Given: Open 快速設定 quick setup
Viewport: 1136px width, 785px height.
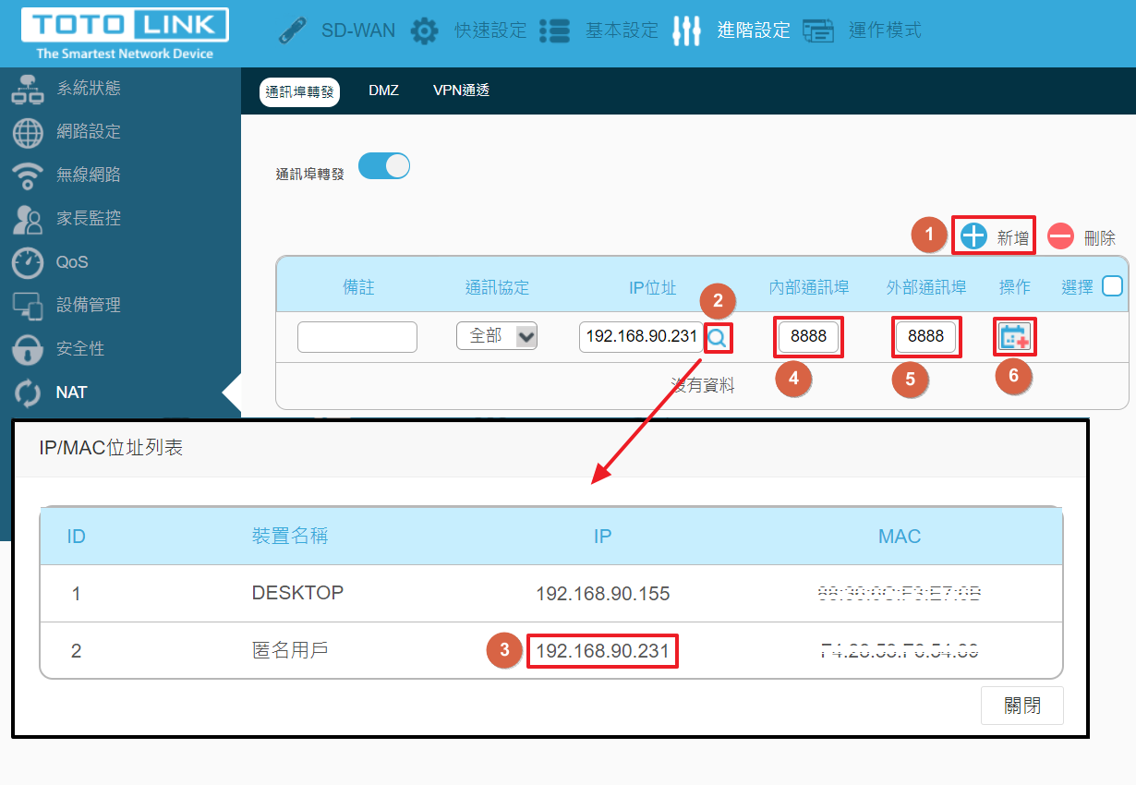Looking at the screenshot, I should pos(489,30).
